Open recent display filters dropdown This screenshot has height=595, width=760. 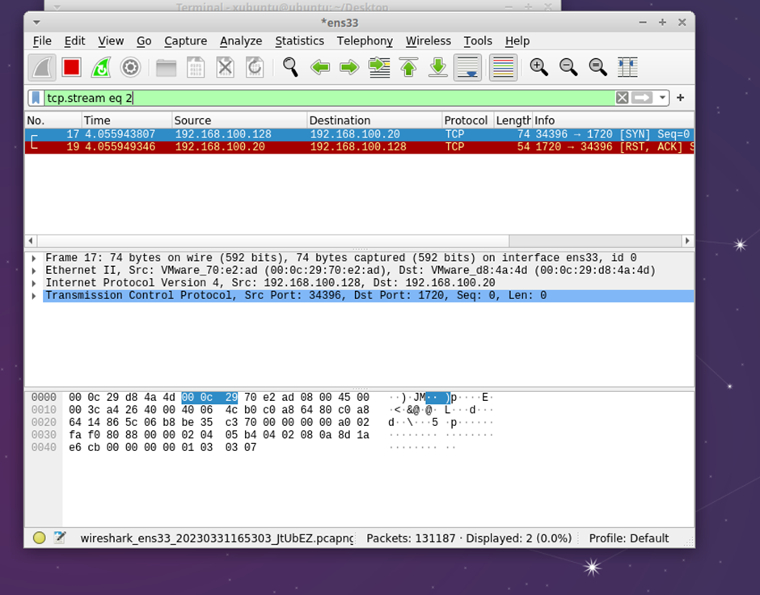click(x=662, y=98)
